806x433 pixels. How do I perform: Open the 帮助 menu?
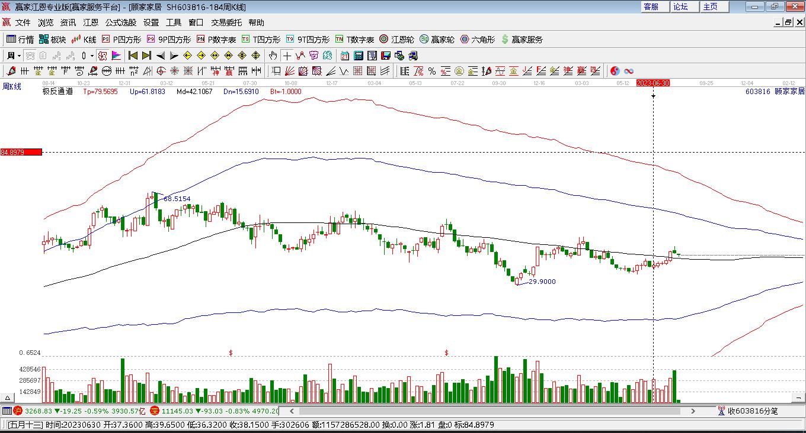tap(257, 22)
